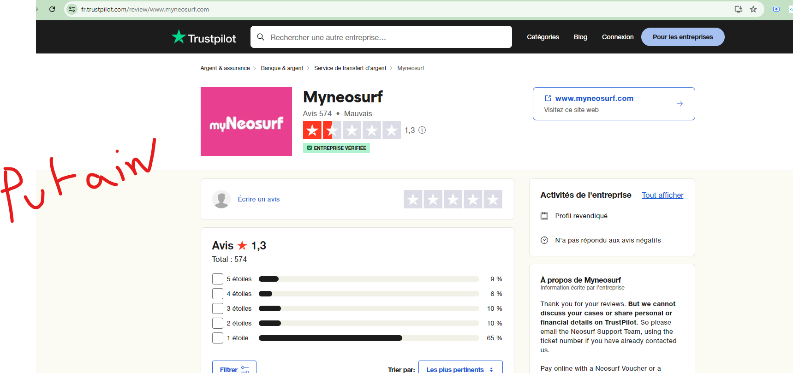
Task: Check the 1 étoile filter checkbox
Action: (x=218, y=338)
